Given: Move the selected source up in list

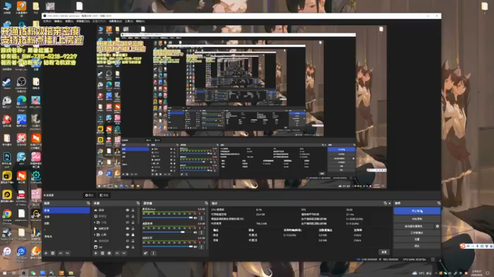Looking at the screenshot, I should click(x=117, y=253).
